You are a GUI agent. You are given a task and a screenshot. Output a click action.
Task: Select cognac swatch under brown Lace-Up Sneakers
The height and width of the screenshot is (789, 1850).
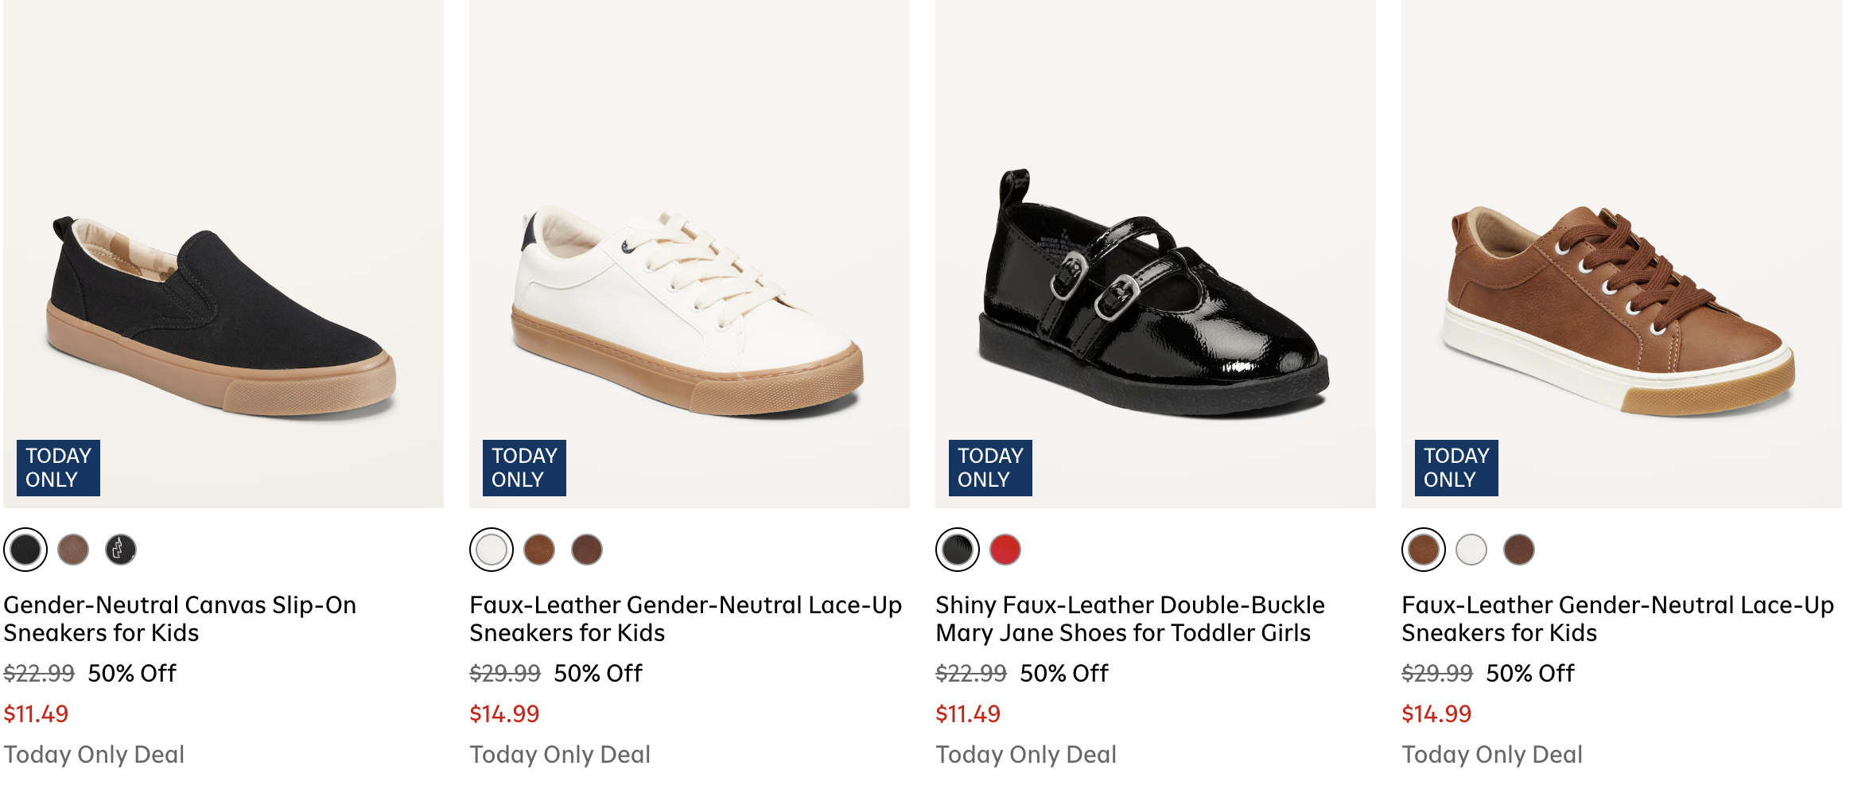1424,550
